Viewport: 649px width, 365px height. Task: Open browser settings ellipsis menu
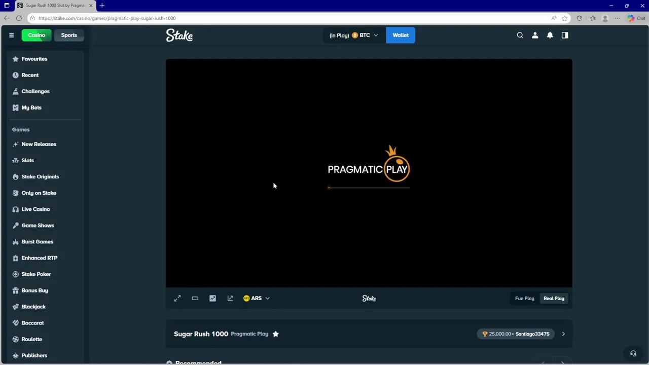617,18
